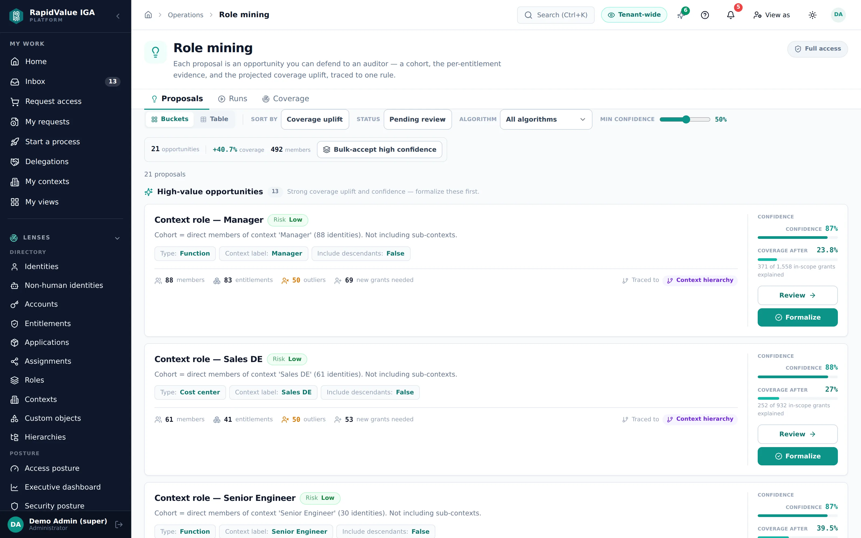Open the Pending review status selector
Screen dimensions: 861x538
click(x=417, y=119)
